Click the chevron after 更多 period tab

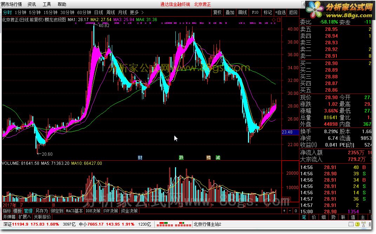[x=142, y=13]
